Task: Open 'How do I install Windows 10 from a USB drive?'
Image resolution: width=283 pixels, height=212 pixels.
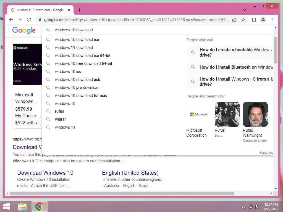Action: (230, 82)
